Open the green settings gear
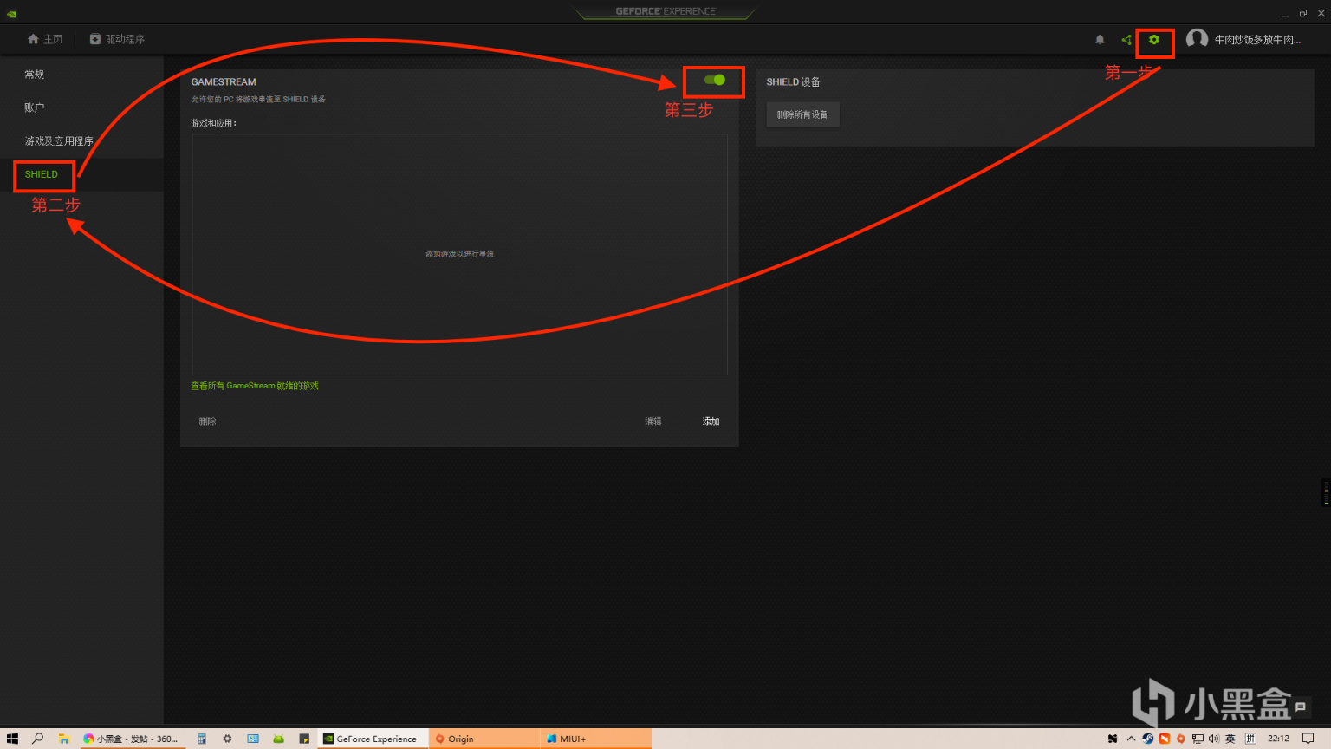The height and width of the screenshot is (749, 1331). coord(1154,40)
